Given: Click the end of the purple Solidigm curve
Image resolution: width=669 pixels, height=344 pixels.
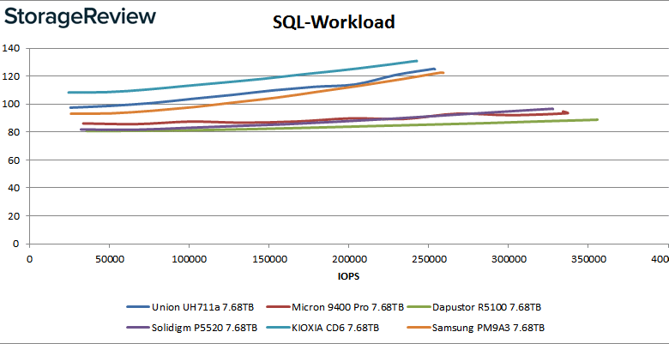Looking at the screenshot, I should click(552, 109).
